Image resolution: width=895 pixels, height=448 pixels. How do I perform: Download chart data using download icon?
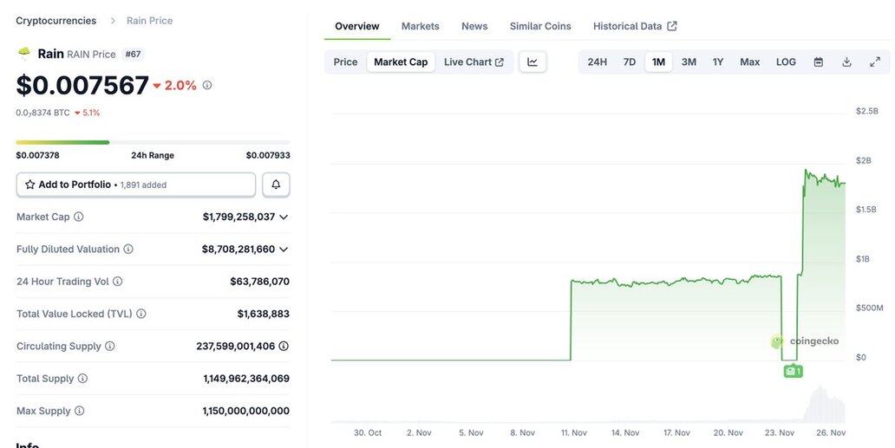click(x=846, y=62)
